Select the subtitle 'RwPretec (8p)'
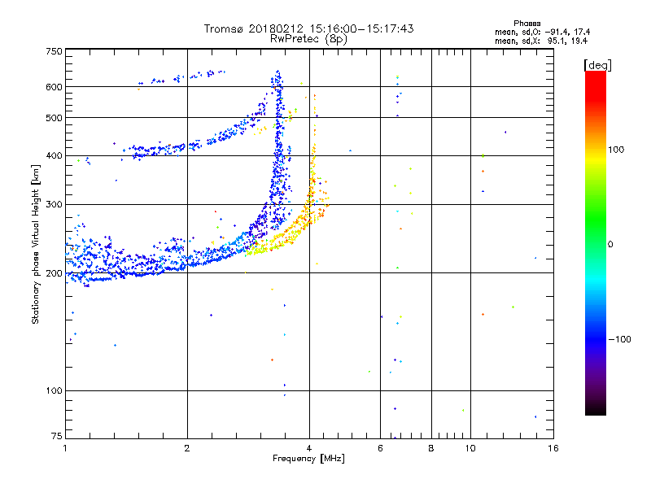The height and width of the screenshot is (488, 651). point(308,39)
